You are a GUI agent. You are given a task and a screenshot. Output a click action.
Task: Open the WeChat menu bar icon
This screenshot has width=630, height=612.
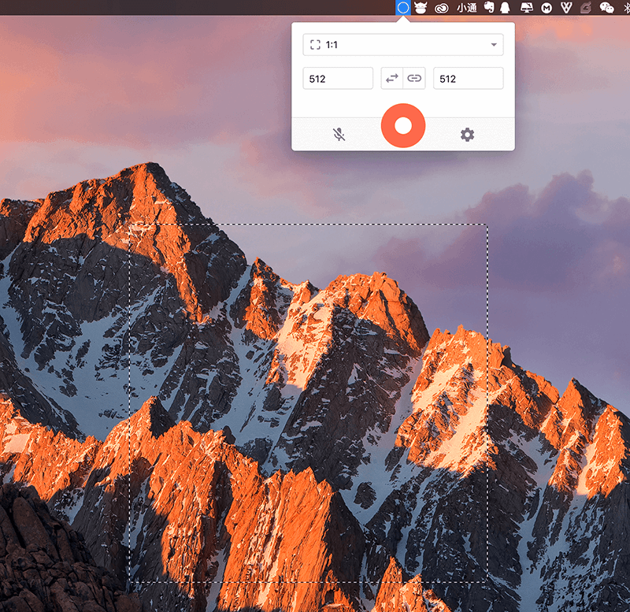(606, 8)
